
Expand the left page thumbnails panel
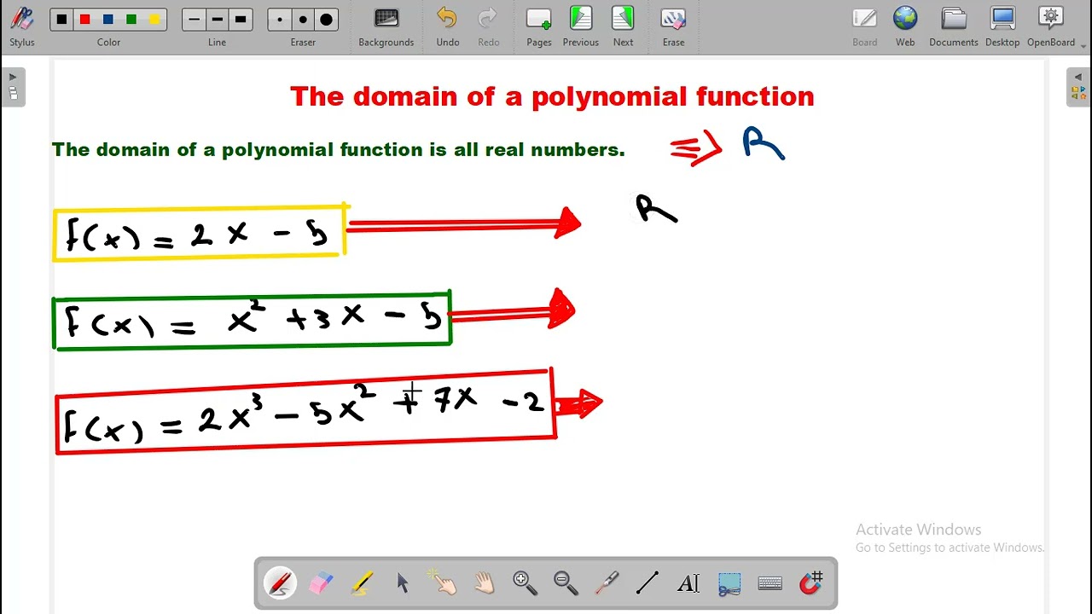(x=13, y=87)
